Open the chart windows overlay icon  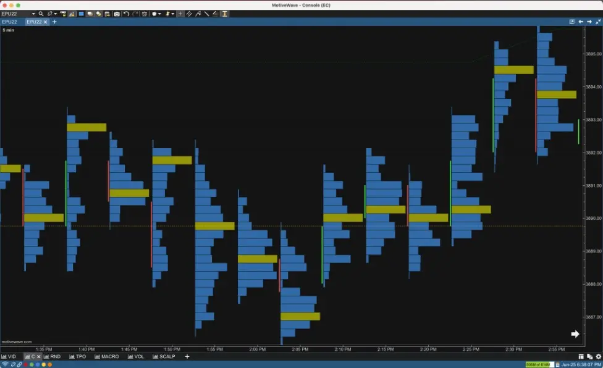pos(90,14)
